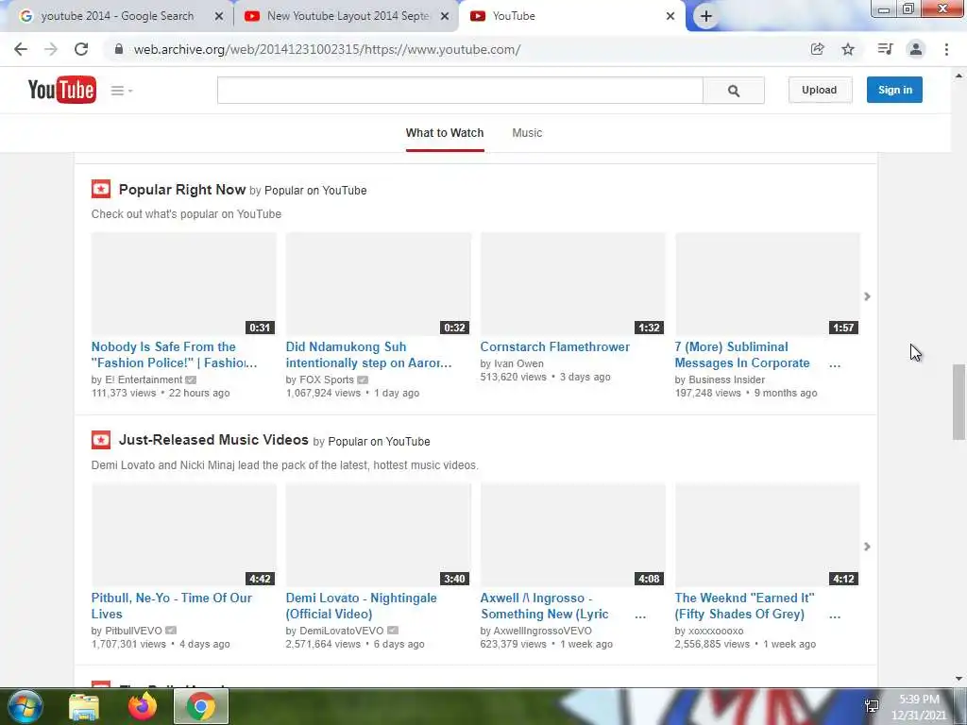The width and height of the screenshot is (967, 725).
Task: Open the Chrome profile icon
Action: click(x=916, y=49)
